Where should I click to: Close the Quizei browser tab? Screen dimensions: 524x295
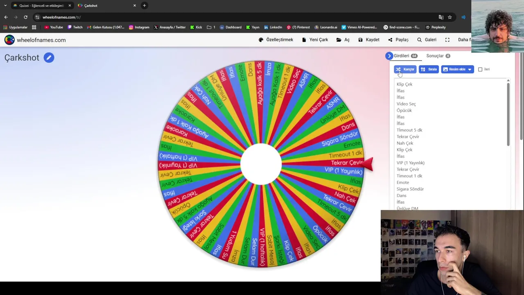[x=70, y=5]
